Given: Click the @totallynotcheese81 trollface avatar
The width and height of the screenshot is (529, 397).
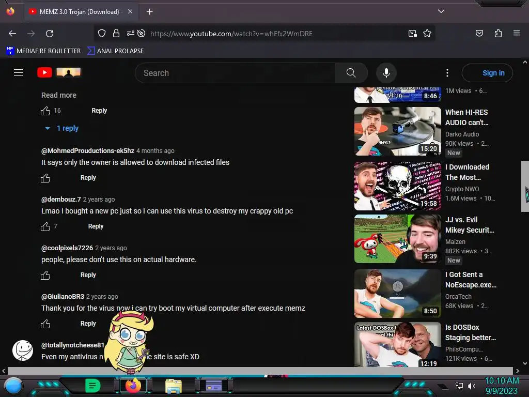Looking at the screenshot, I should point(23,350).
